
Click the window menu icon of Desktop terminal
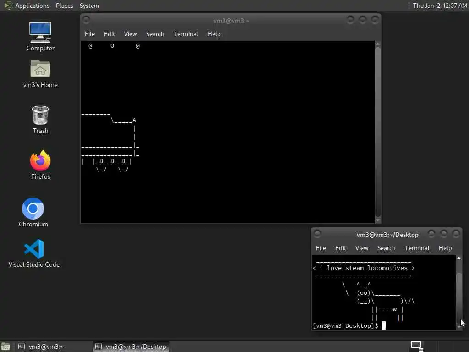(317, 234)
